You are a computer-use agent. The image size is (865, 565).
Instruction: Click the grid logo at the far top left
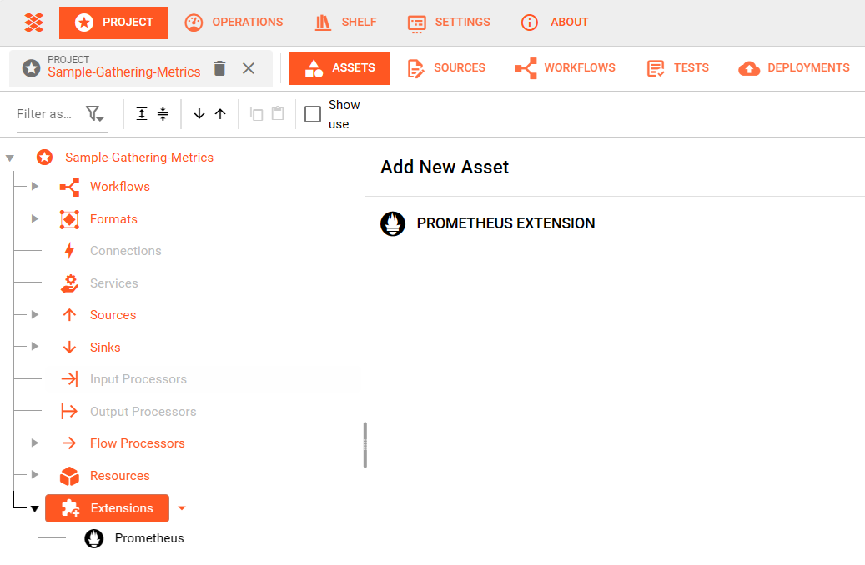point(33,22)
